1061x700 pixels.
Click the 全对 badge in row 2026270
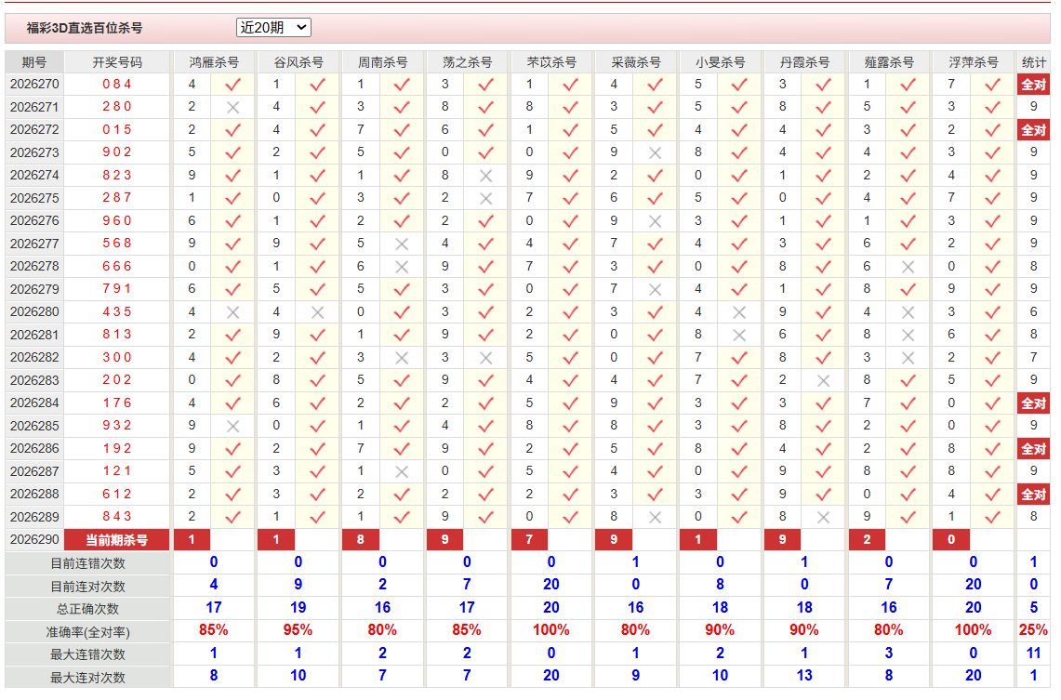pos(1033,85)
